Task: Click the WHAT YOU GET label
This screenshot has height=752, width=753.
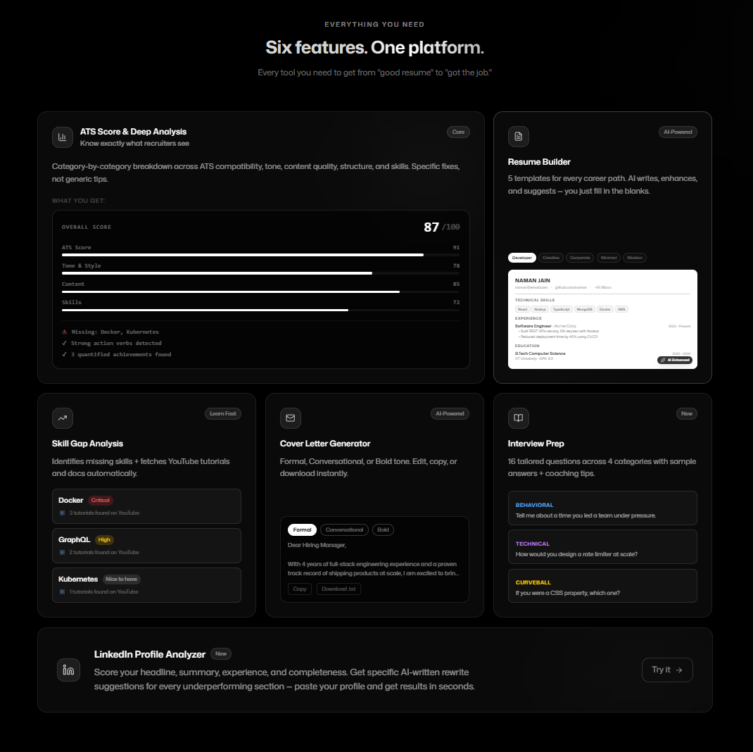Action: coord(78,201)
